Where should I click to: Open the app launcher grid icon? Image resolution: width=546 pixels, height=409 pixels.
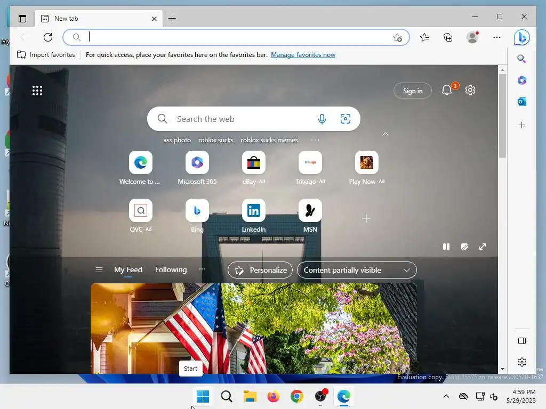(x=37, y=91)
